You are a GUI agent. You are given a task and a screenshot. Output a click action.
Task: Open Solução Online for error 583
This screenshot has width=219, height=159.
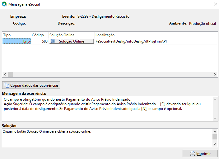[72, 41]
